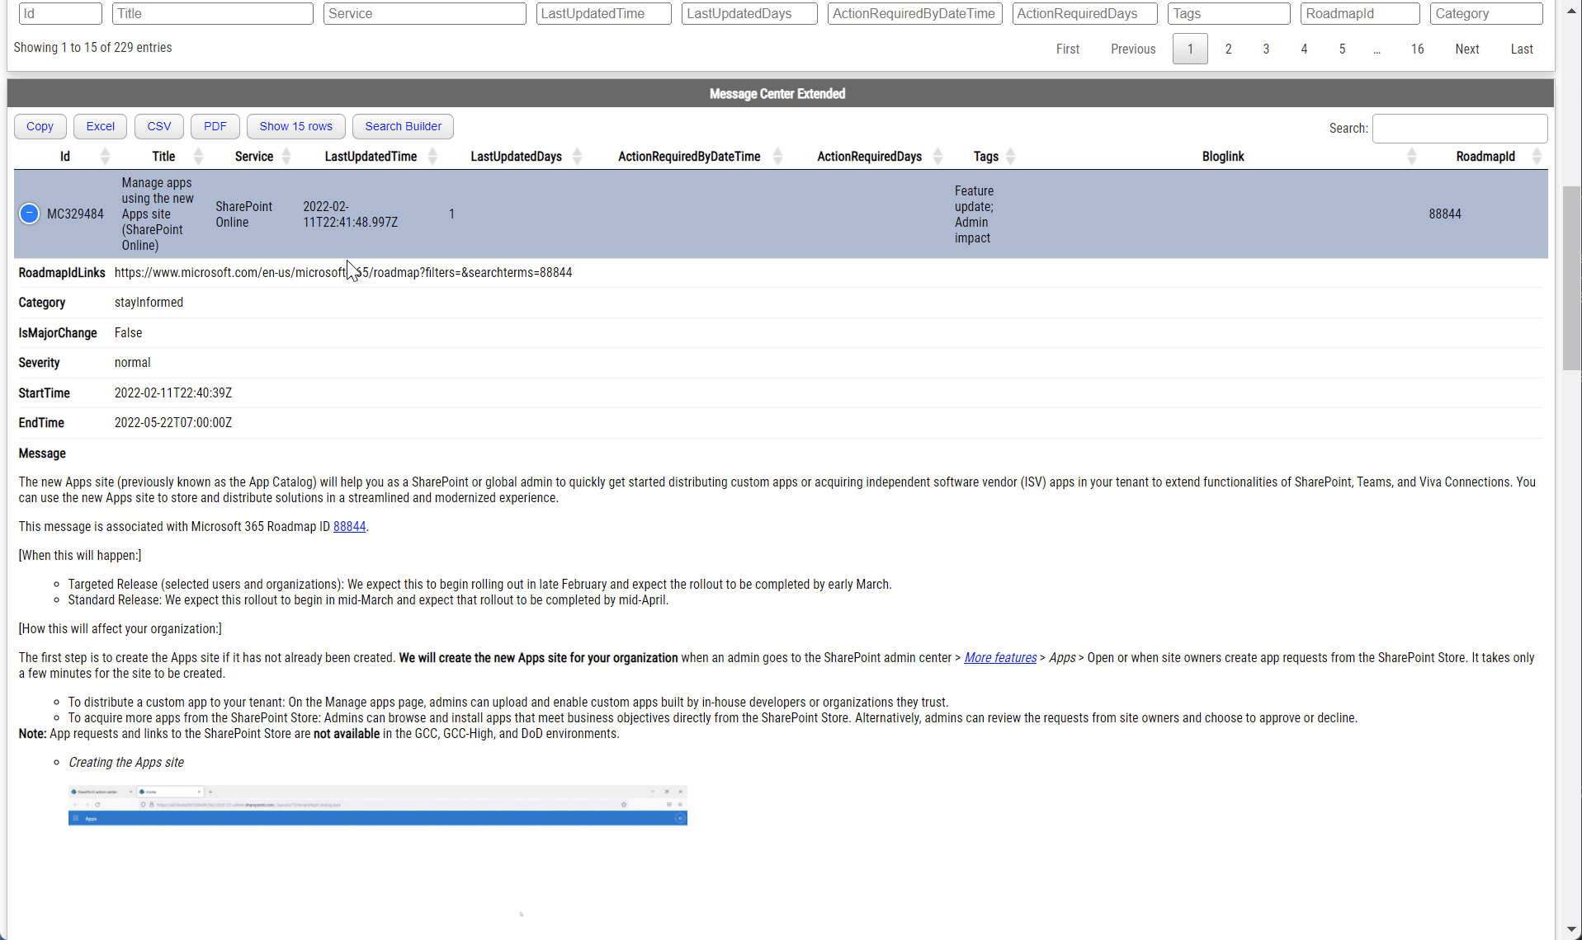1582x940 pixels.
Task: Click inside the Search field
Action: point(1459,128)
